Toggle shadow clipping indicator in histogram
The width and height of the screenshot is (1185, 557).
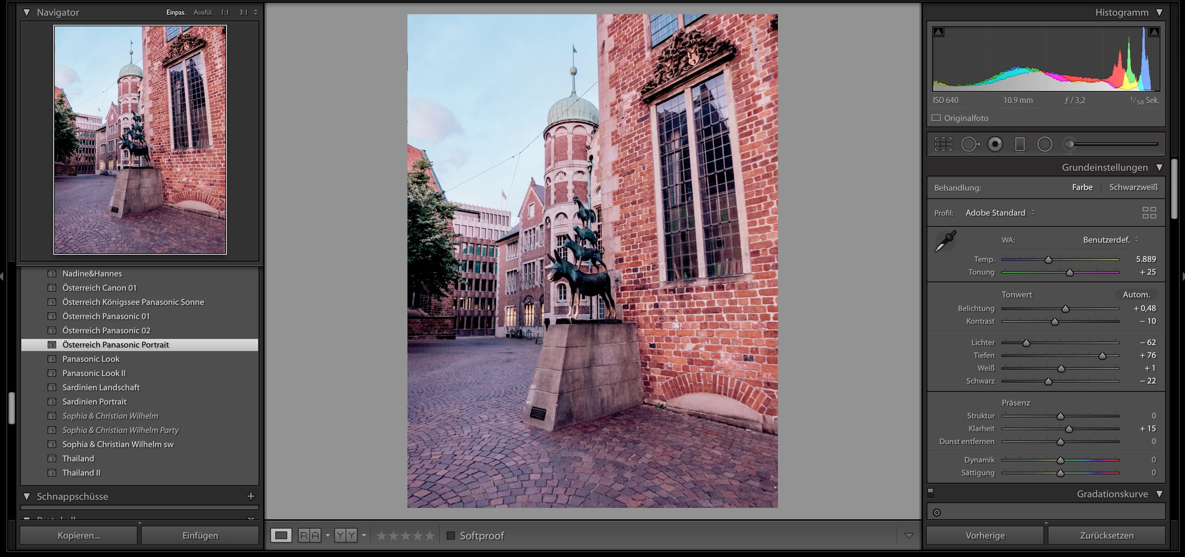(x=938, y=32)
